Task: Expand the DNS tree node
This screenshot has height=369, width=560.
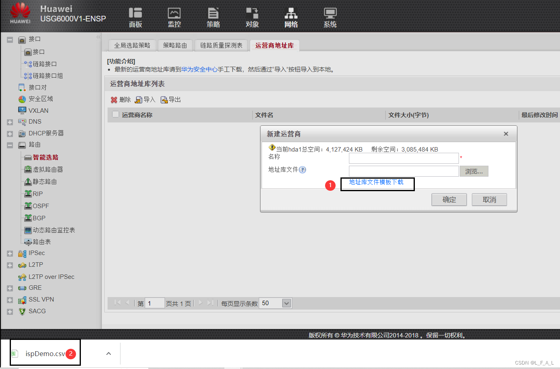Action: [x=10, y=122]
